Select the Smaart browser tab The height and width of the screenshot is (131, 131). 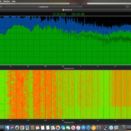pyautogui.click(x=67, y=10)
